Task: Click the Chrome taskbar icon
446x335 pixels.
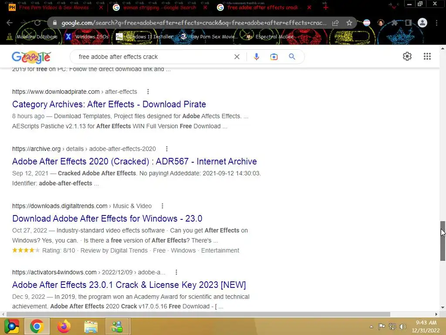Action: tap(37, 326)
